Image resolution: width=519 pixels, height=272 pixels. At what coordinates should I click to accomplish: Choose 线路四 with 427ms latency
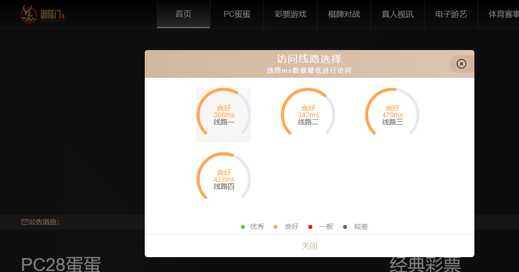[224, 179]
